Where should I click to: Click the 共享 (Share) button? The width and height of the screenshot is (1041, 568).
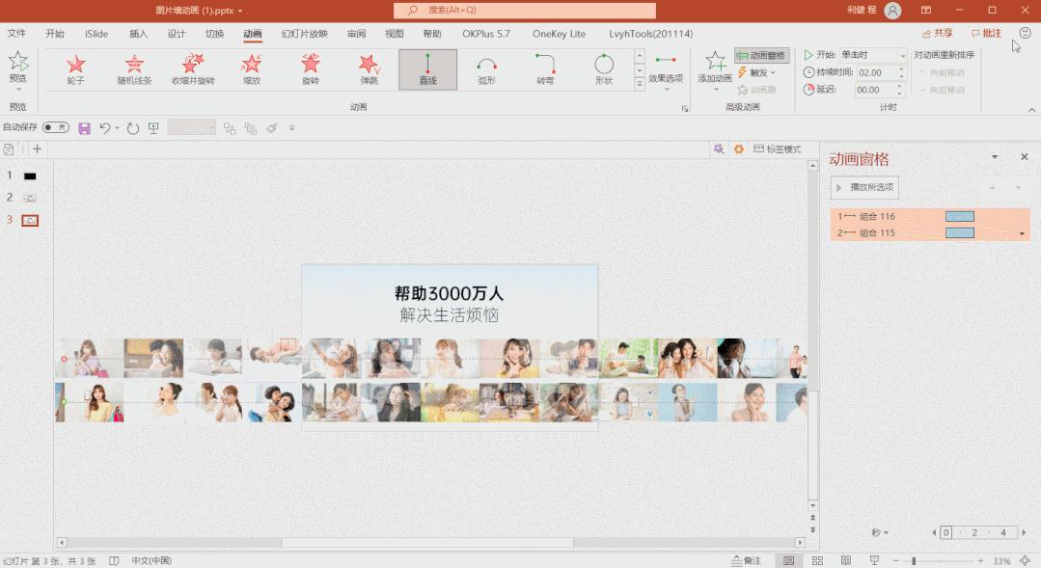click(x=939, y=32)
